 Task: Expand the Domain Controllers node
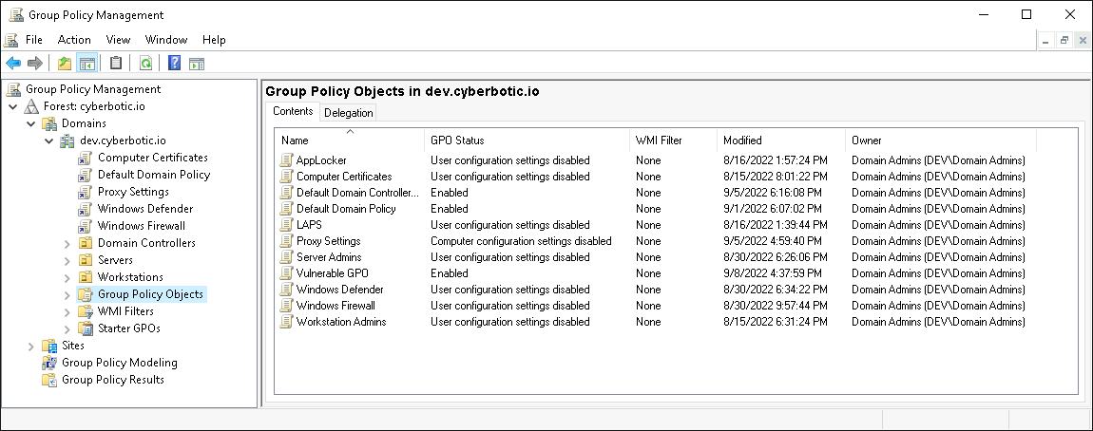click(x=67, y=243)
